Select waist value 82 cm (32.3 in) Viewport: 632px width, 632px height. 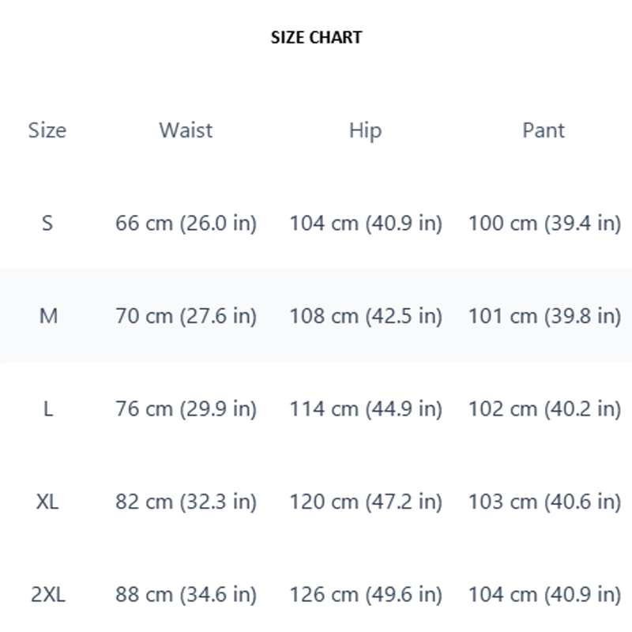[186, 502]
